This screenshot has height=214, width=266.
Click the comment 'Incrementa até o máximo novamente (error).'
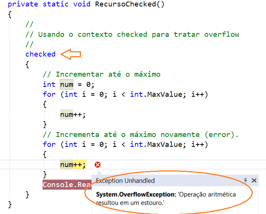[141, 135]
